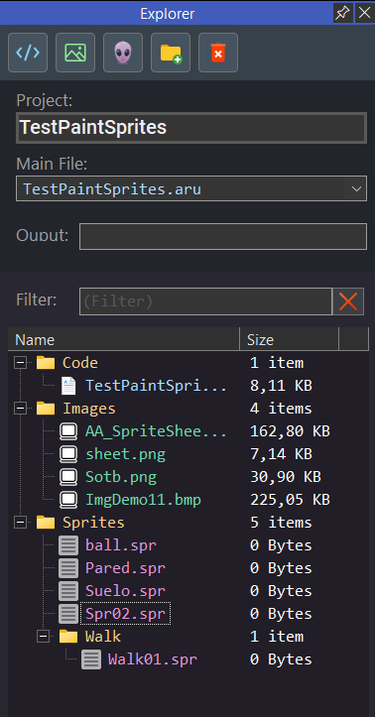Click the Spr02.spr sprite icon
Image resolution: width=375 pixels, height=717 pixels.
click(68, 614)
